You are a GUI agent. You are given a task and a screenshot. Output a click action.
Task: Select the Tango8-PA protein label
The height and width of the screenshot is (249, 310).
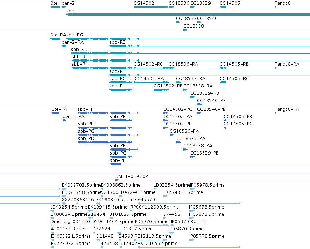click(287, 109)
